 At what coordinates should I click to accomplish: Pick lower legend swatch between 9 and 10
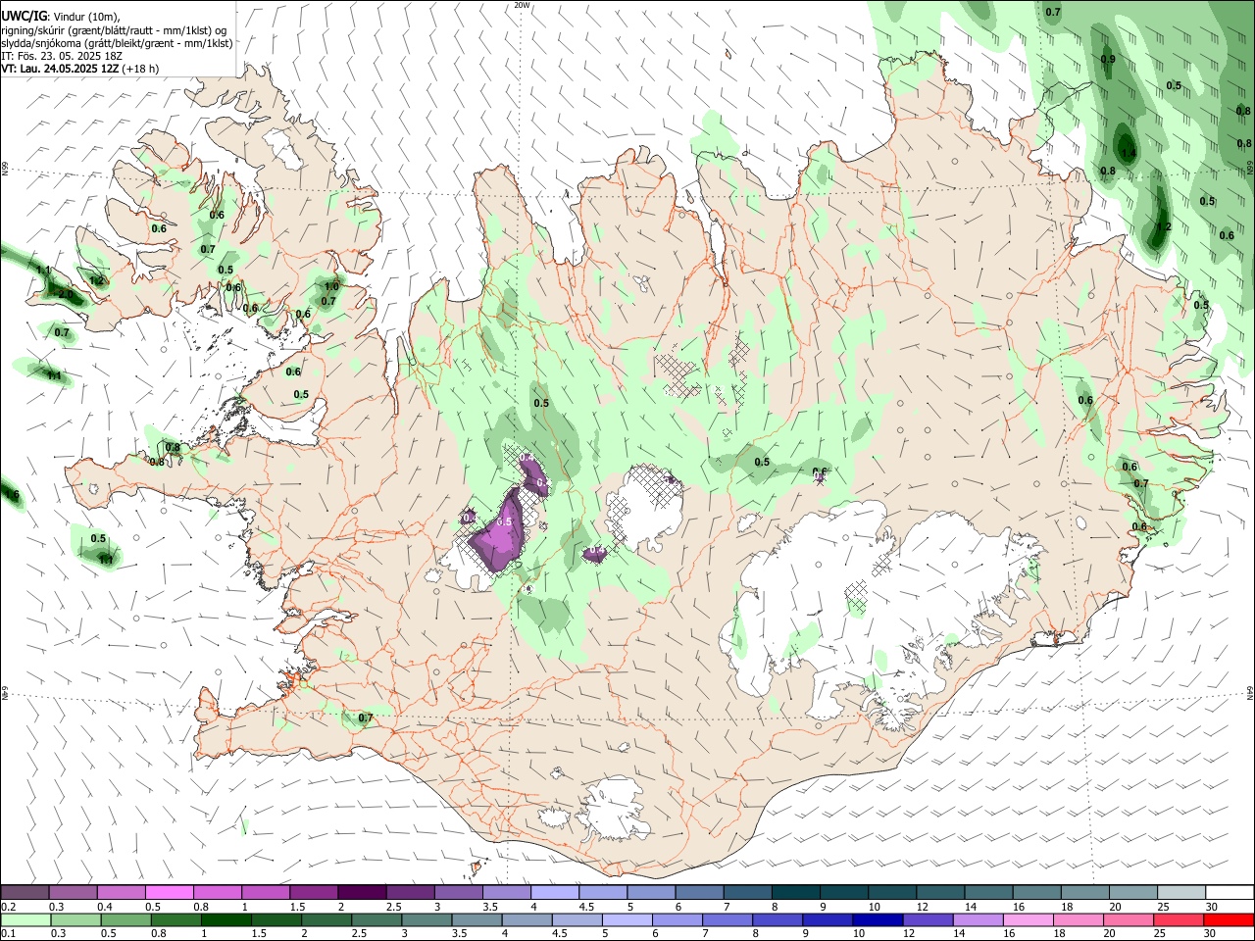point(826,919)
